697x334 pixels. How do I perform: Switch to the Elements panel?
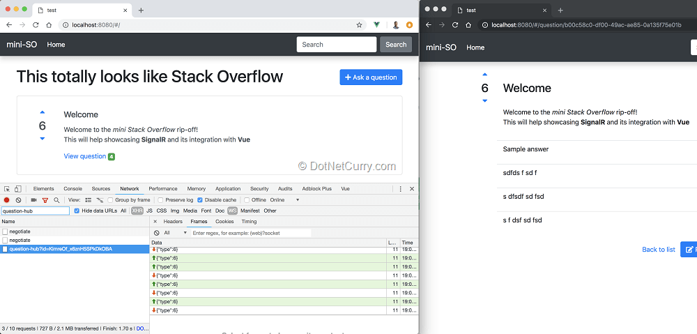[43, 189]
